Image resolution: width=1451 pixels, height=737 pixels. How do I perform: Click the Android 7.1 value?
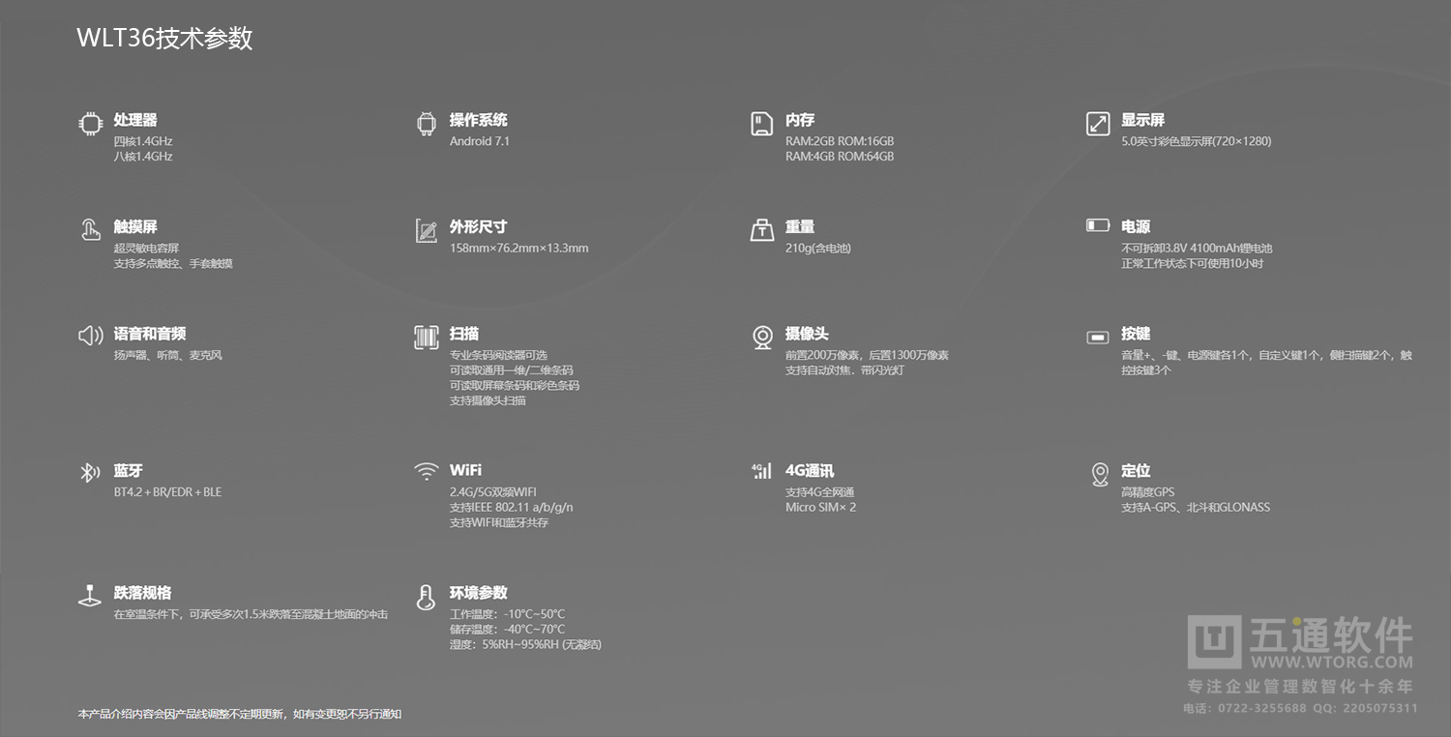[480, 141]
